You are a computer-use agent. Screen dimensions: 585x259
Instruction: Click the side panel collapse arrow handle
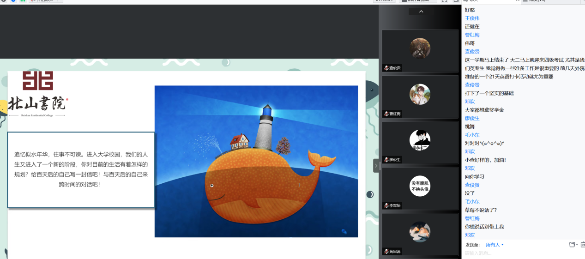click(x=376, y=165)
